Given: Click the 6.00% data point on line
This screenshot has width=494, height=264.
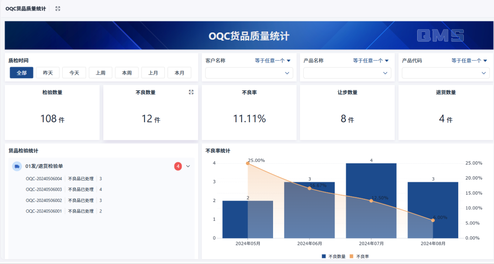Looking at the screenshot, I should [433, 220].
